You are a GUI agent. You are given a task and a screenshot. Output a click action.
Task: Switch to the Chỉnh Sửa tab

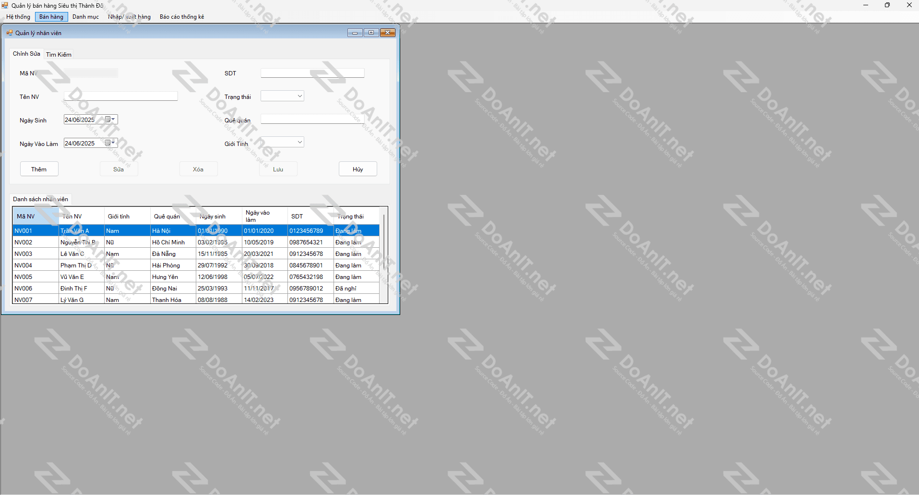pyautogui.click(x=26, y=54)
